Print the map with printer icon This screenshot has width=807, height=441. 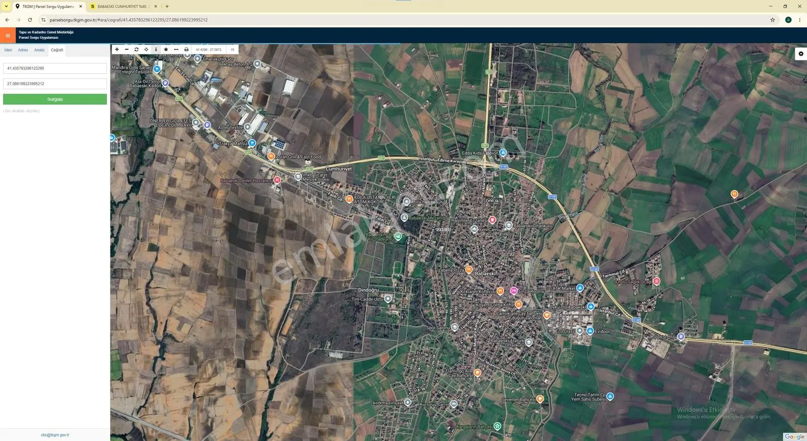[186, 49]
